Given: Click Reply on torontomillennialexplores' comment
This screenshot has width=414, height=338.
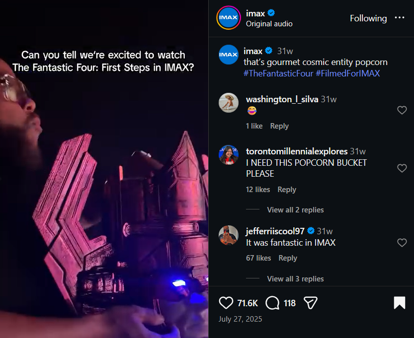Looking at the screenshot, I should tap(287, 189).
